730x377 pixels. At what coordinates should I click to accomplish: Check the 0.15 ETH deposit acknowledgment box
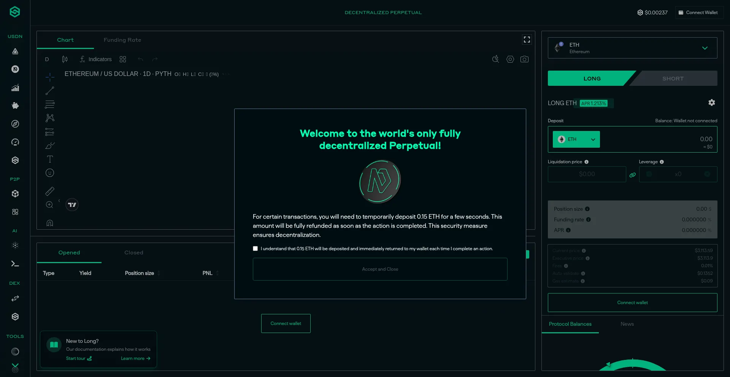coord(255,249)
